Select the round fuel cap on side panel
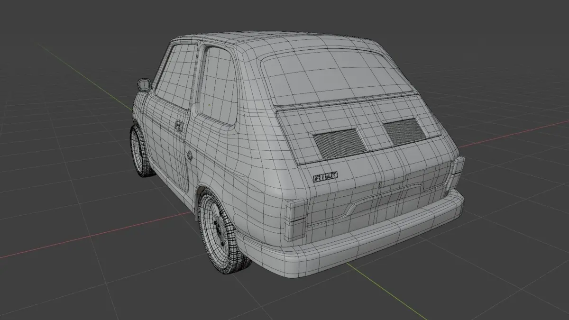The image size is (569, 320). [x=190, y=155]
